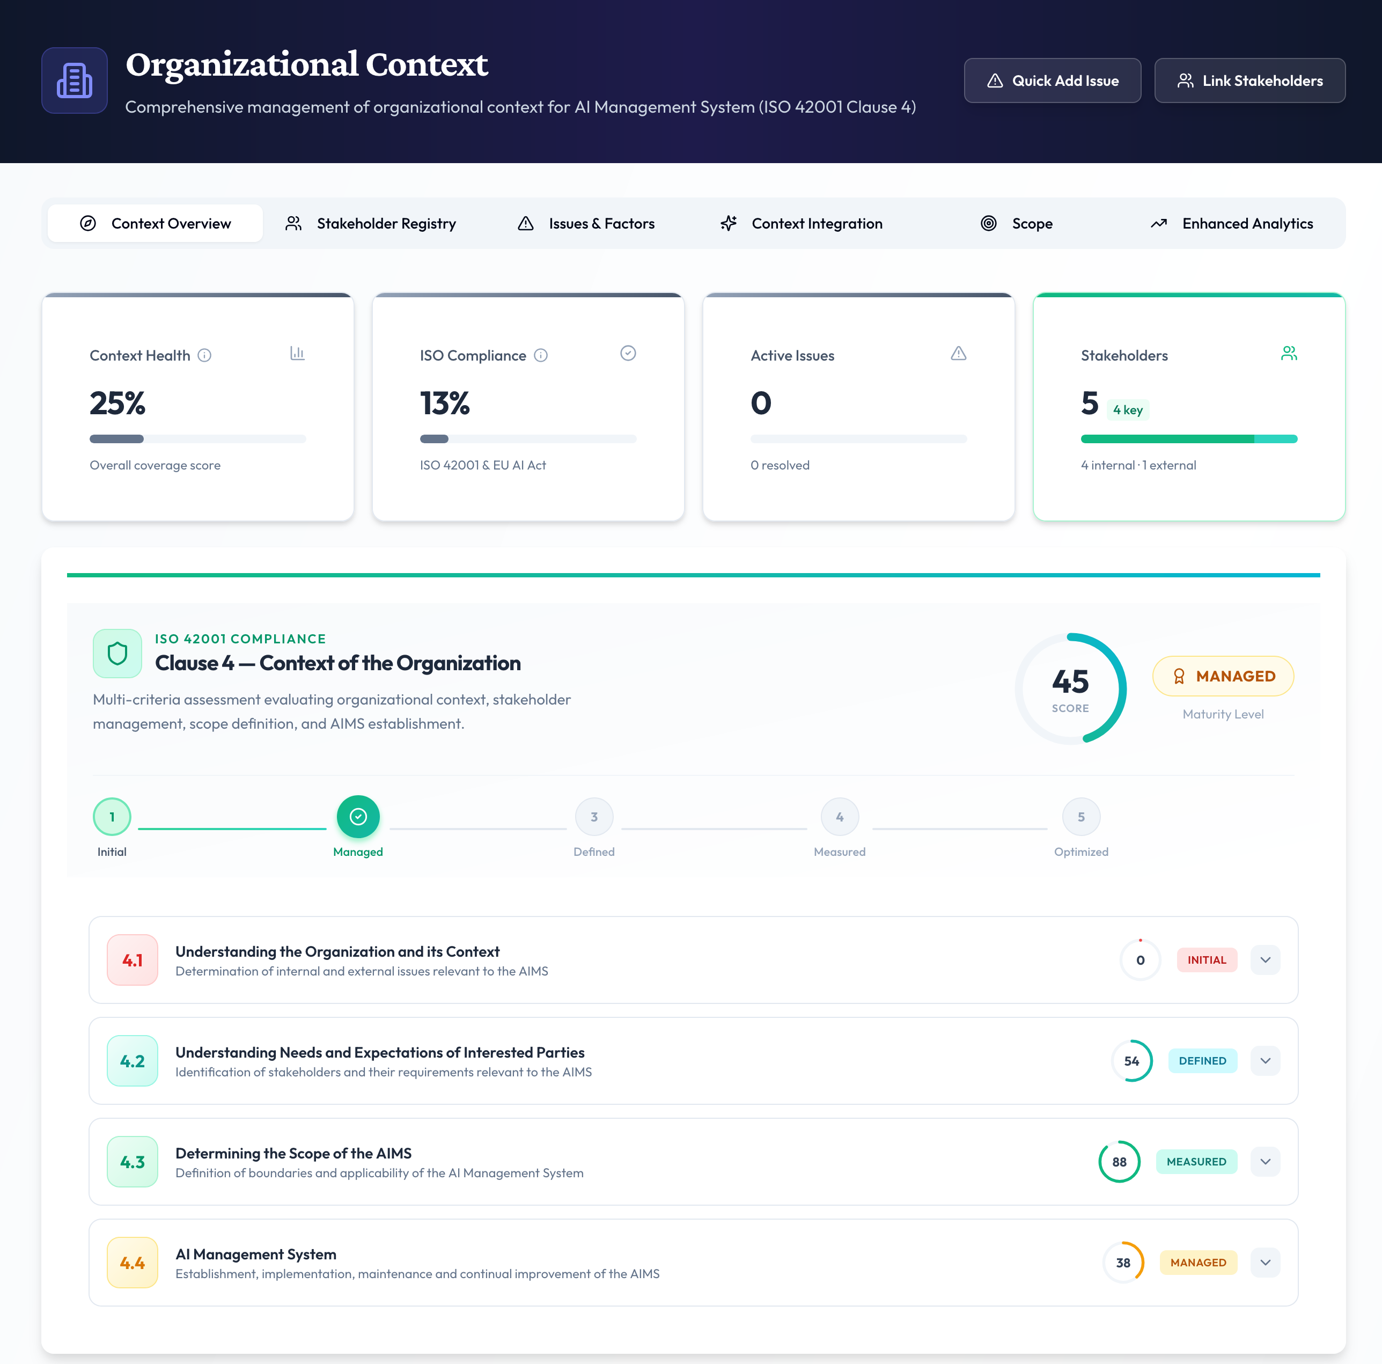This screenshot has height=1364, width=1382.
Task: Click the Link Stakeholders button
Action: coord(1249,80)
